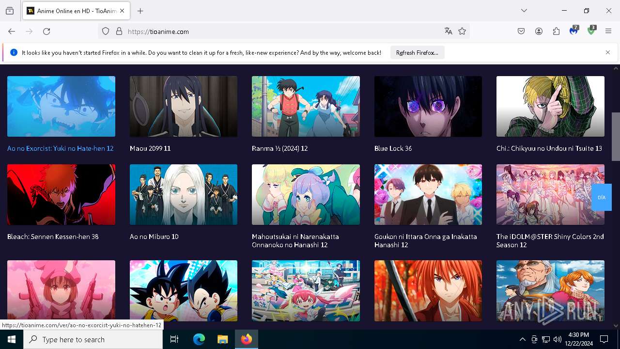
Task: Click the site security padlock icon
Action: pos(119,32)
